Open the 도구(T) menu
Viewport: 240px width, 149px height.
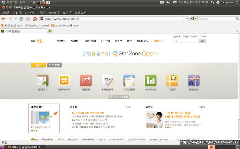(x=68, y=13)
